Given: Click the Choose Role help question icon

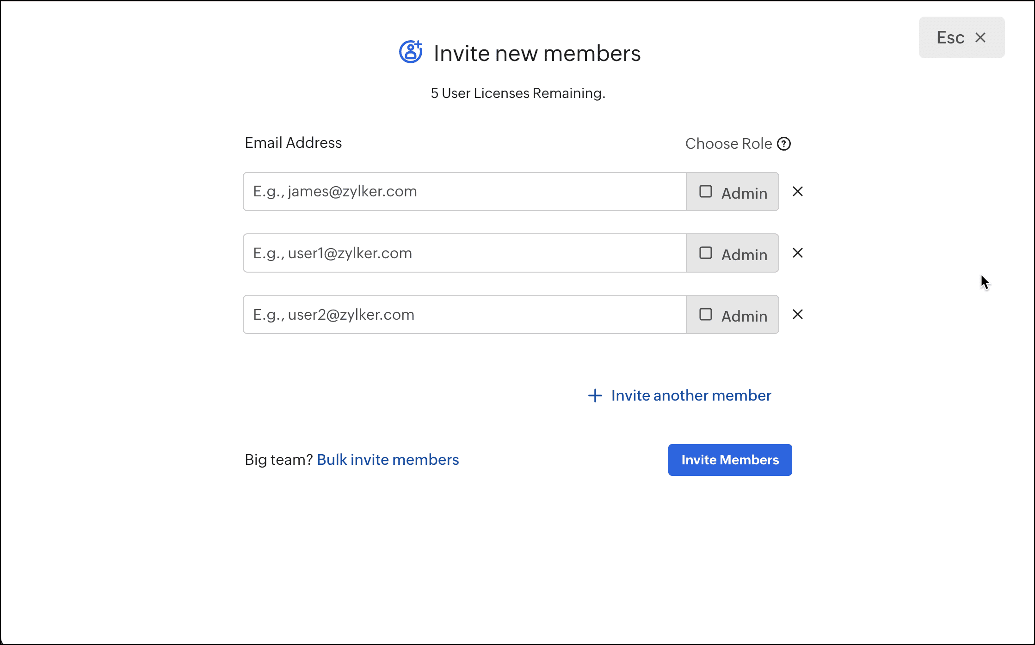Looking at the screenshot, I should click(784, 144).
